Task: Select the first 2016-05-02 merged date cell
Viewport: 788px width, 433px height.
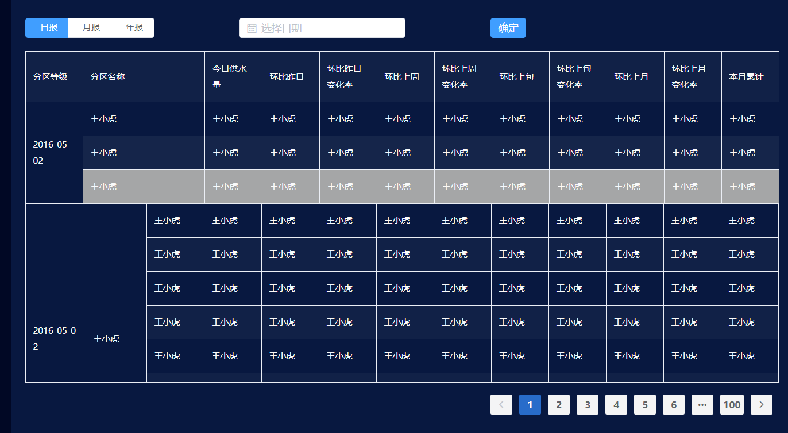Action: 55,153
